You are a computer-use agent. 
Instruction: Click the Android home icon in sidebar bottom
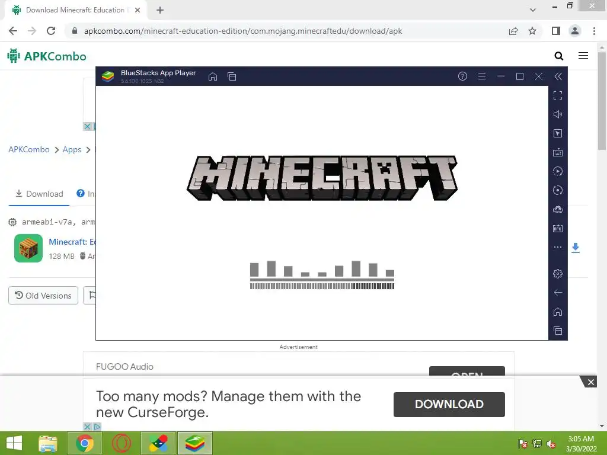click(558, 312)
